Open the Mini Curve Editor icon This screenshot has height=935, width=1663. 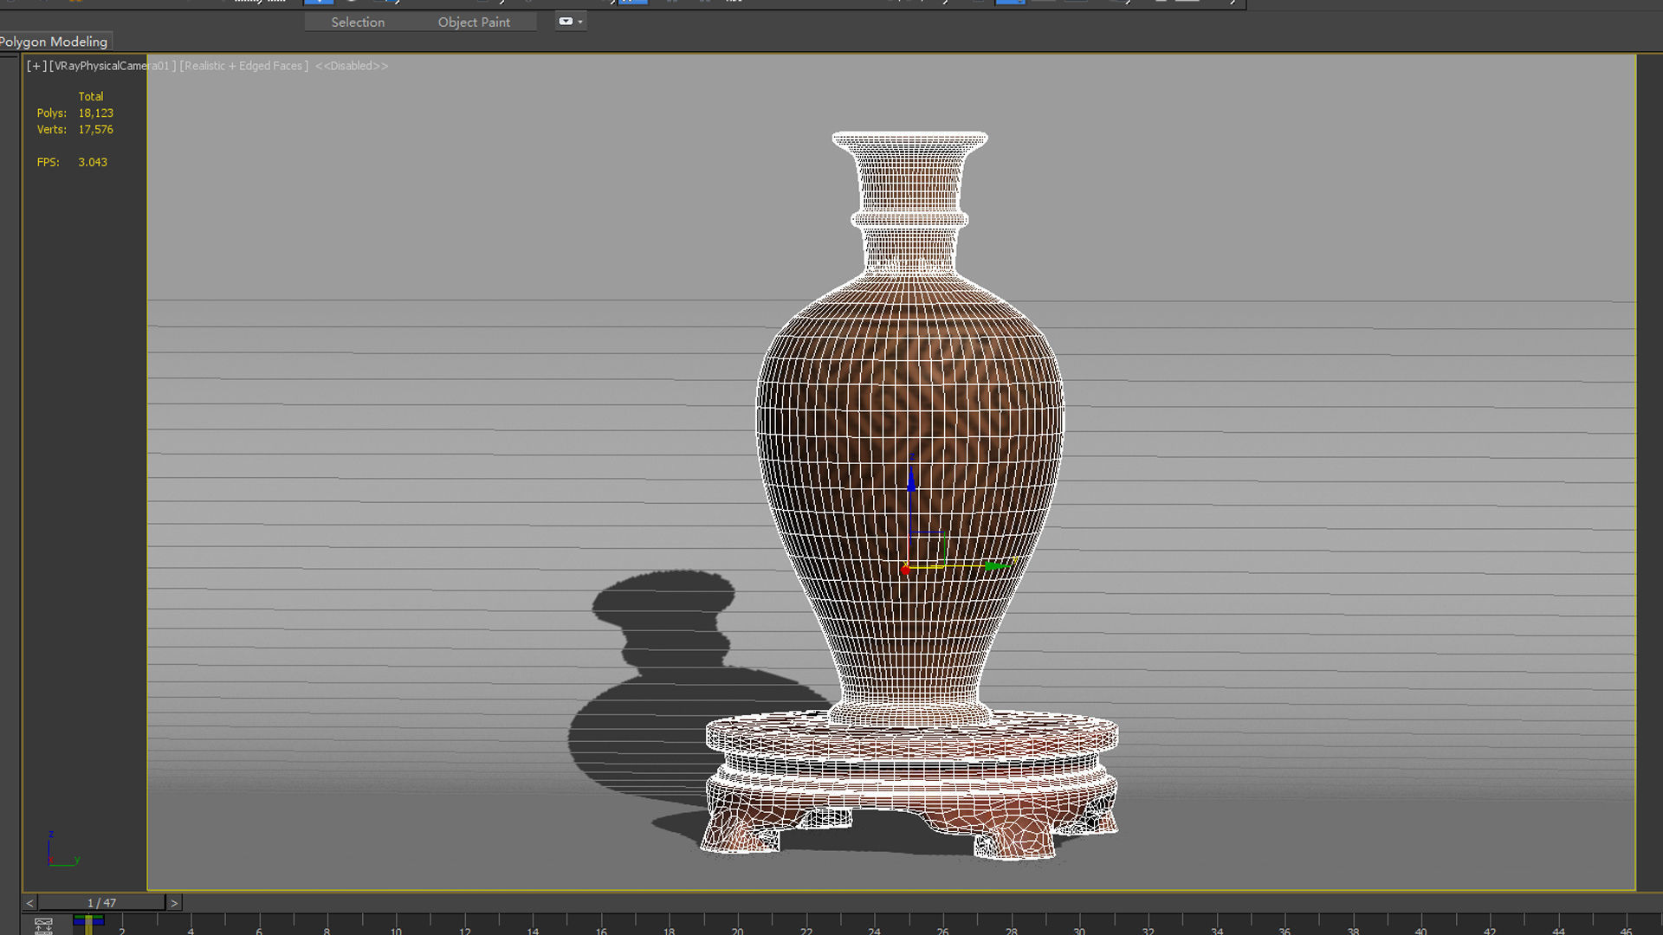coord(43,925)
